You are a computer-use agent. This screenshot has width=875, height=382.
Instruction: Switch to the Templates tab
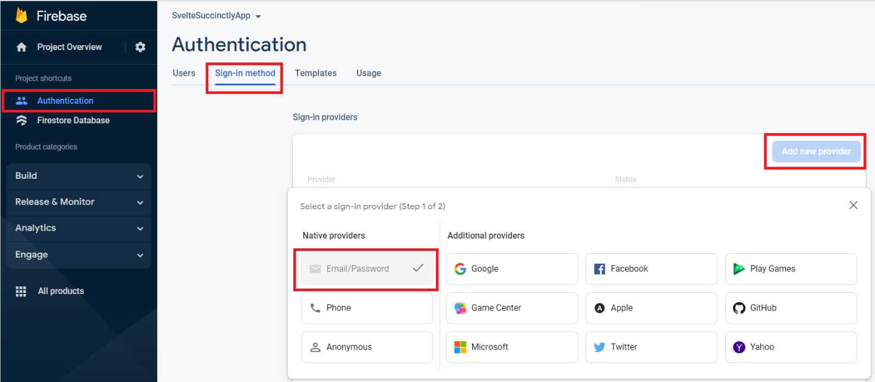pyautogui.click(x=315, y=73)
